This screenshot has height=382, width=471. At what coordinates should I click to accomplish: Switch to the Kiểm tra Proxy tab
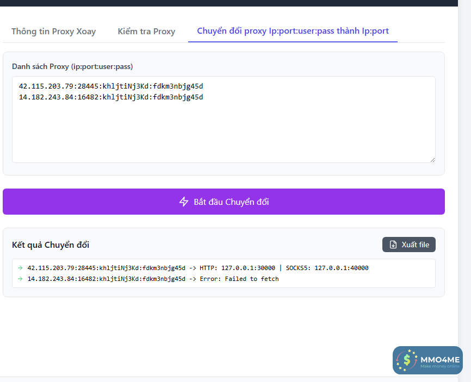coord(146,31)
